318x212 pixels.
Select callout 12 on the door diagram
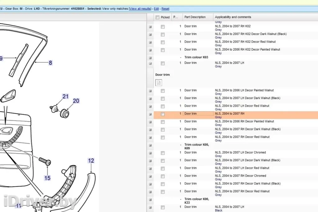pos(91,161)
